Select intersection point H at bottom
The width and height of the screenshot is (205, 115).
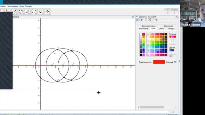[x=57, y=81]
